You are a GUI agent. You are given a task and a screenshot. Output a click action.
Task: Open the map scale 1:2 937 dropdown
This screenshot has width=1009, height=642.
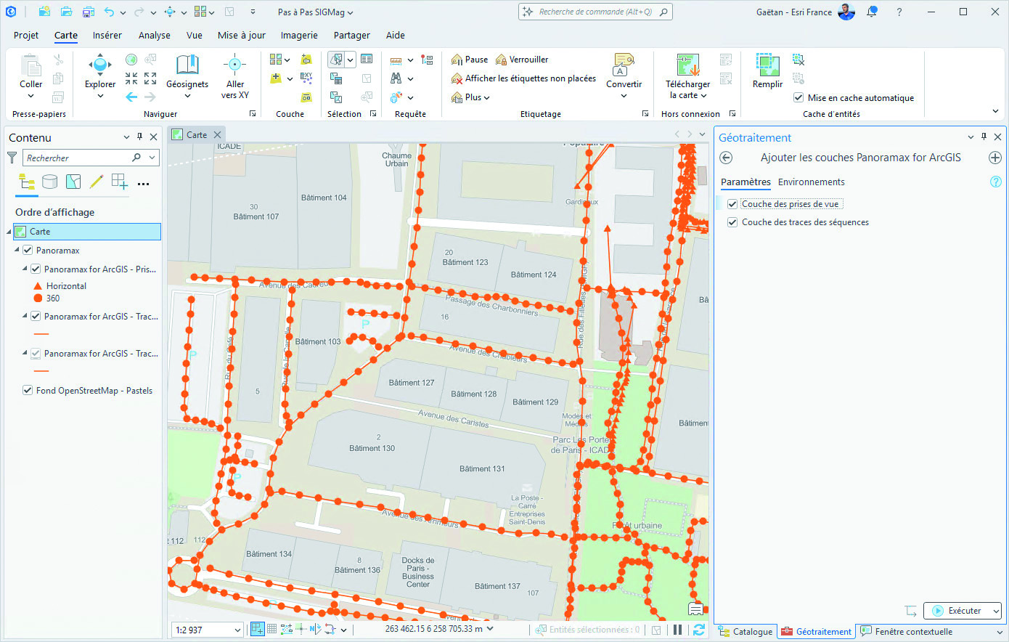(x=237, y=630)
